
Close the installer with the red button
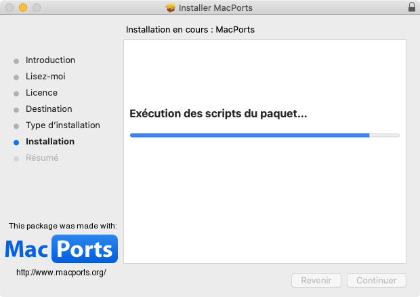click(9, 8)
